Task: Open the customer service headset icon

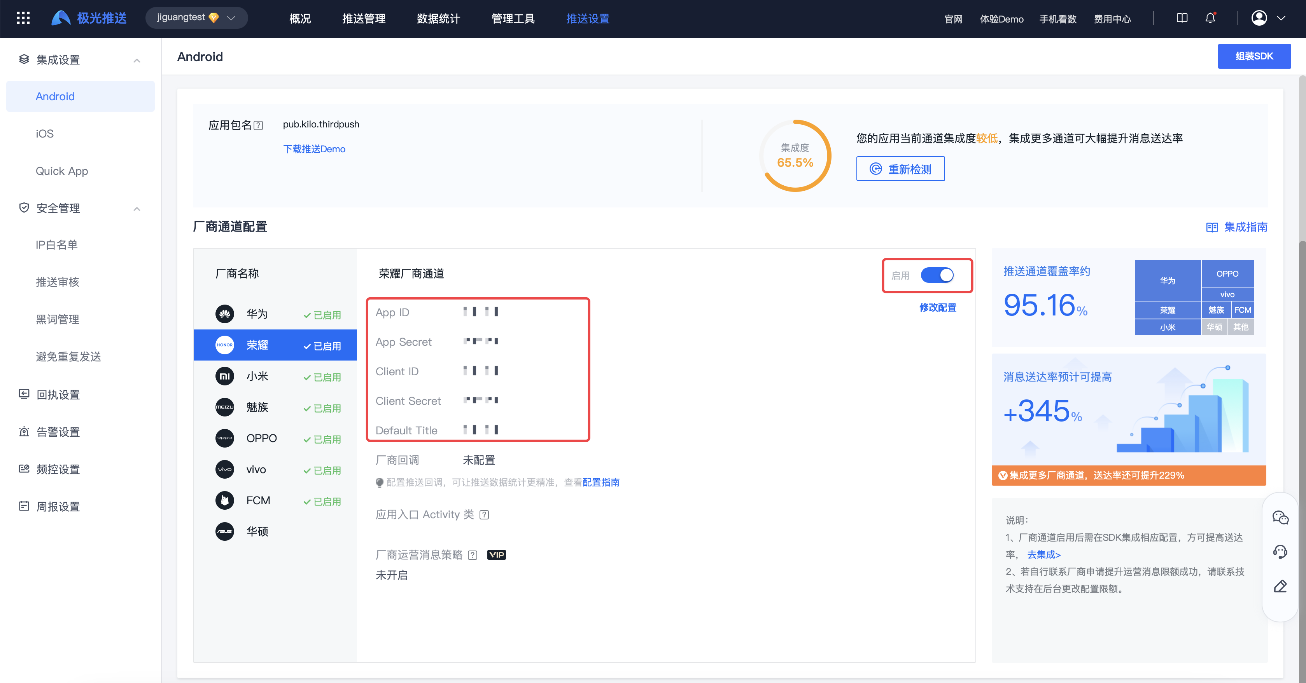Action: tap(1280, 552)
